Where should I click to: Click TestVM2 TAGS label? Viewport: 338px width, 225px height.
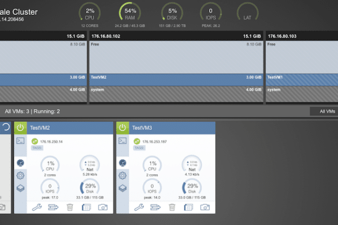click(37, 148)
